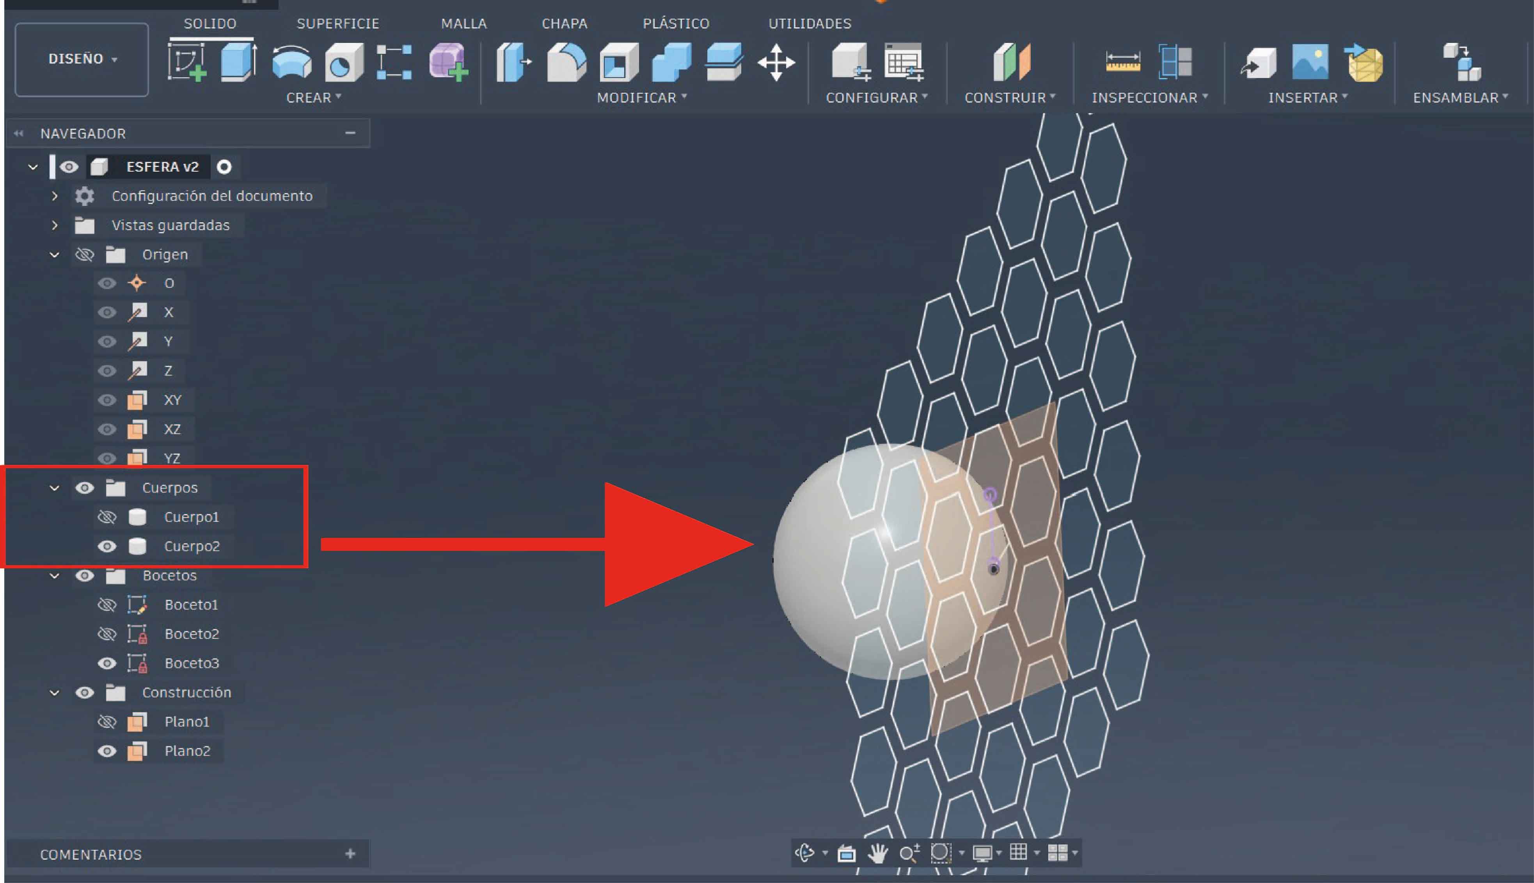Switch to the SUPERFICIE tab
Viewport: 1534px width, 883px height.
point(337,24)
